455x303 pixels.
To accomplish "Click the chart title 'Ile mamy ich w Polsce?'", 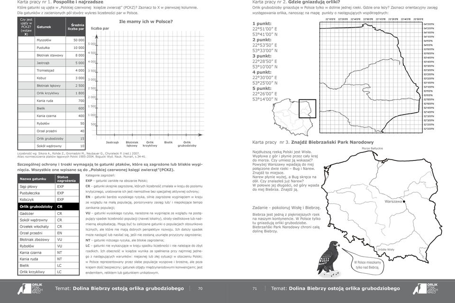I will click(x=146, y=22).
